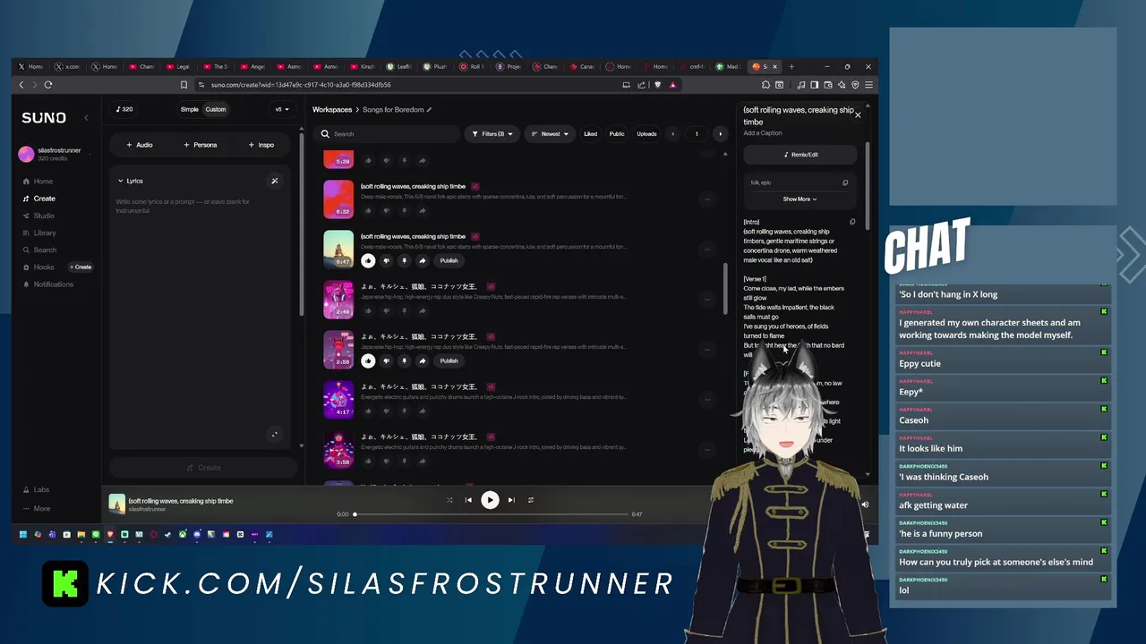Add a Persona to the prompt
The width and height of the screenshot is (1146, 644).
[x=200, y=145]
